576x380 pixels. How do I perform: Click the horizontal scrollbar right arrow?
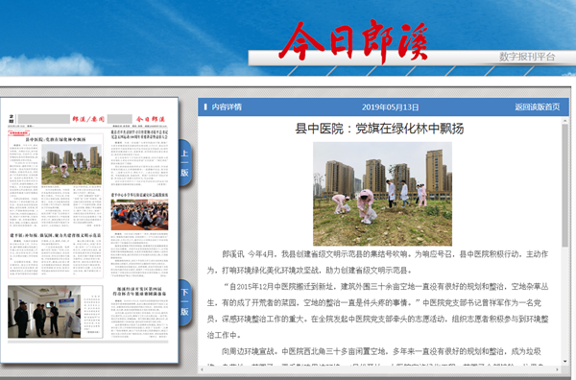(x=558, y=369)
